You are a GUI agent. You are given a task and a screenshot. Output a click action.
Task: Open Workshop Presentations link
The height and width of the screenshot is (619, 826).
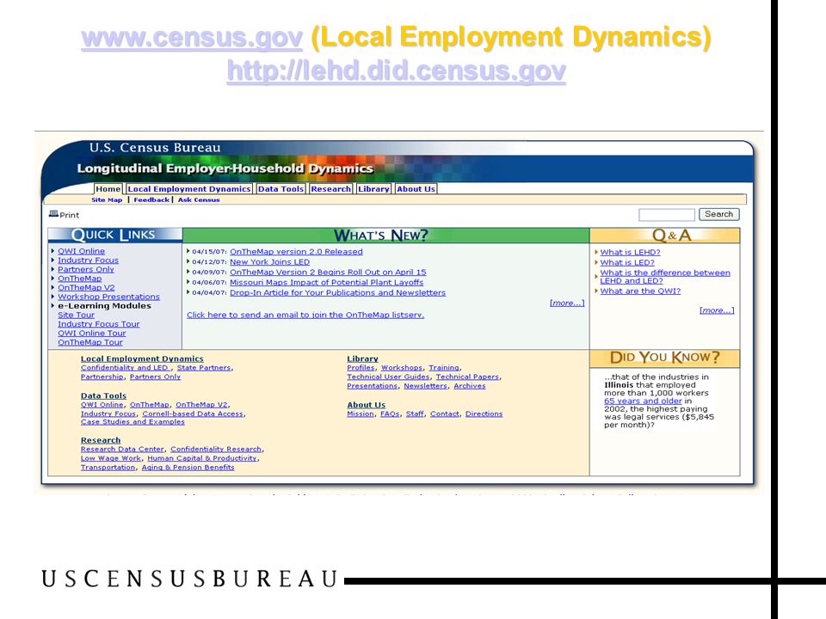click(x=108, y=297)
